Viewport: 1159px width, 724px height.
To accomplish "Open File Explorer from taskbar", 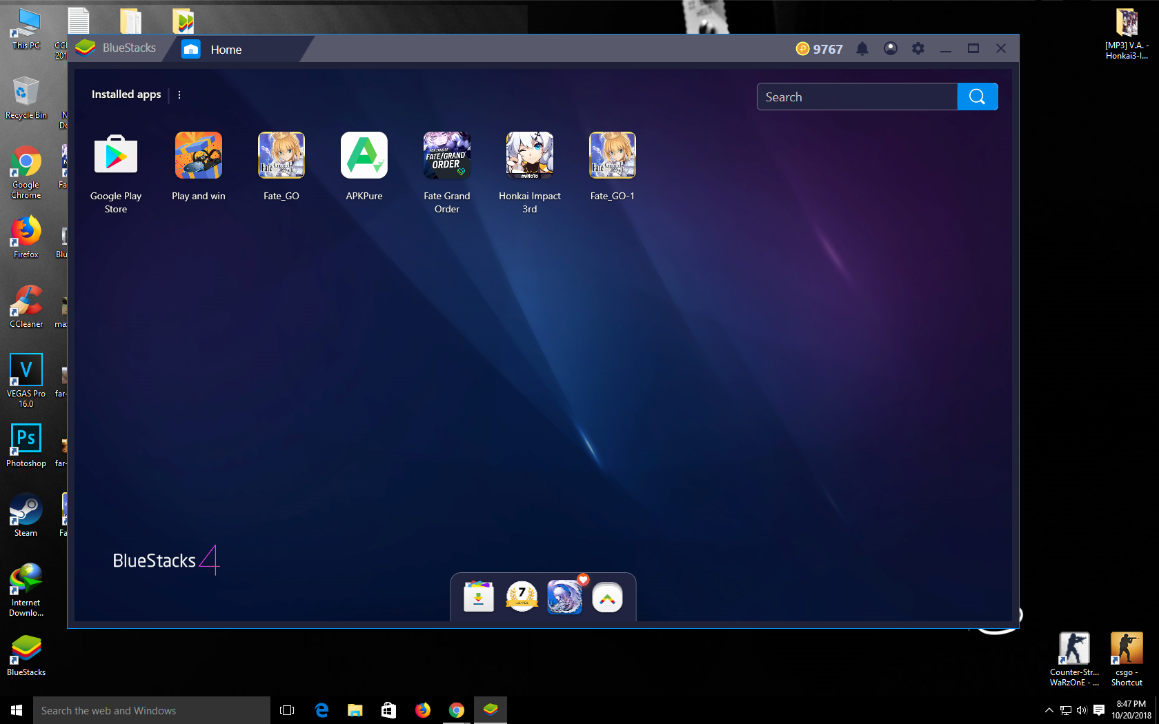I will (355, 710).
